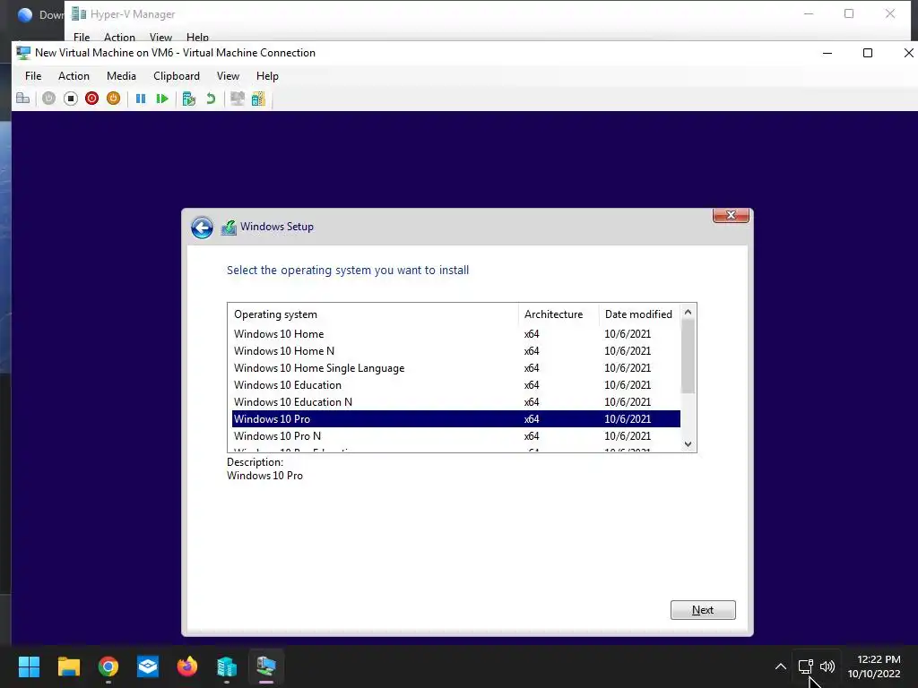Minimize the Virtual Machine Connection window
This screenshot has width=918, height=688.
coord(827,53)
